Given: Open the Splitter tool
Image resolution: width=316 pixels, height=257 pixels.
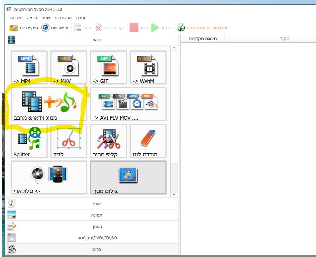Looking at the screenshot, I should [x=29, y=141].
